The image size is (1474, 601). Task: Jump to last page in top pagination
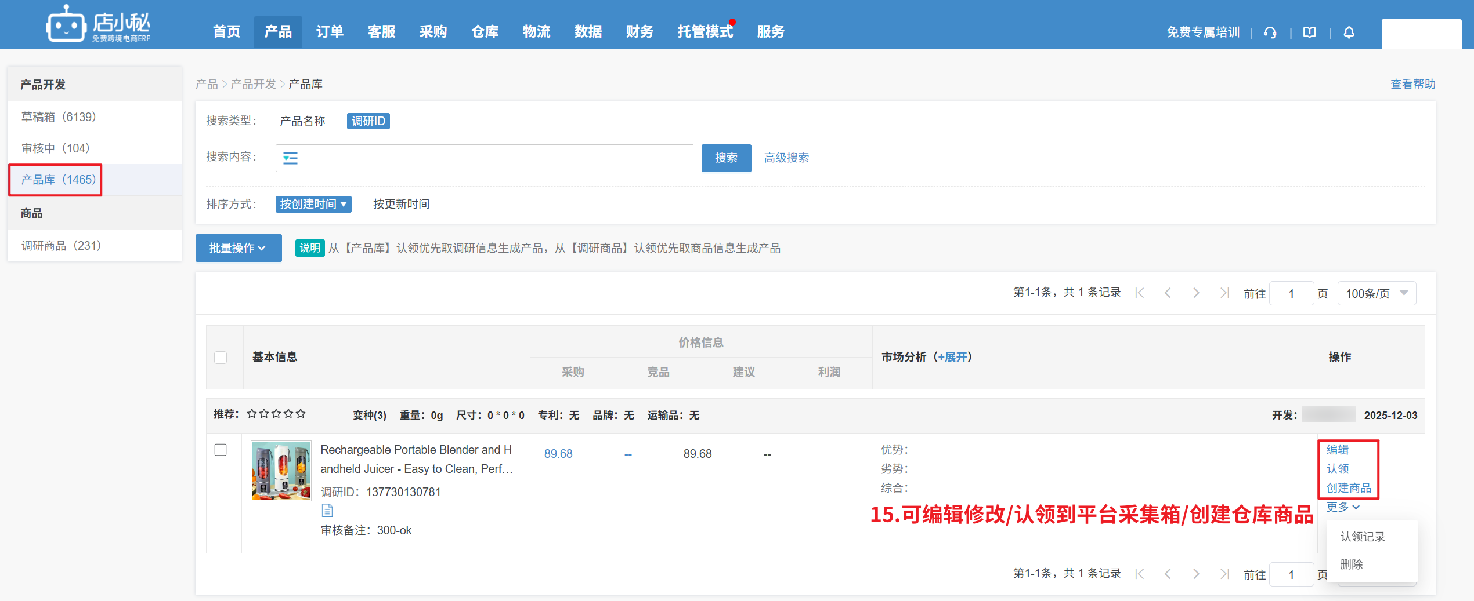click(1224, 293)
